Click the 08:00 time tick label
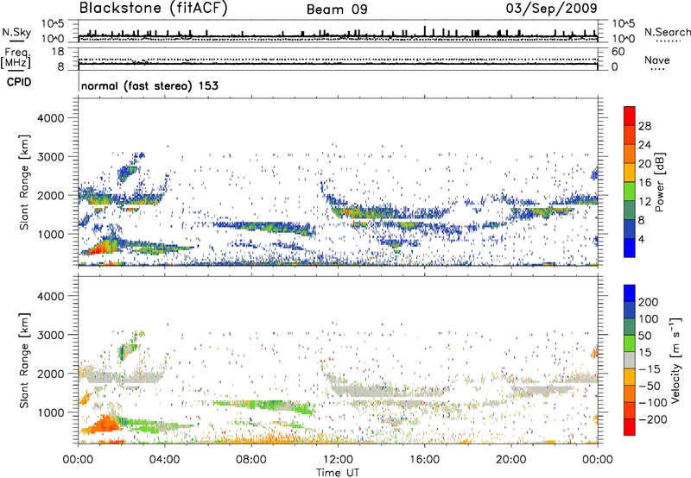Viewport: 691px width, 478px height. click(x=251, y=460)
